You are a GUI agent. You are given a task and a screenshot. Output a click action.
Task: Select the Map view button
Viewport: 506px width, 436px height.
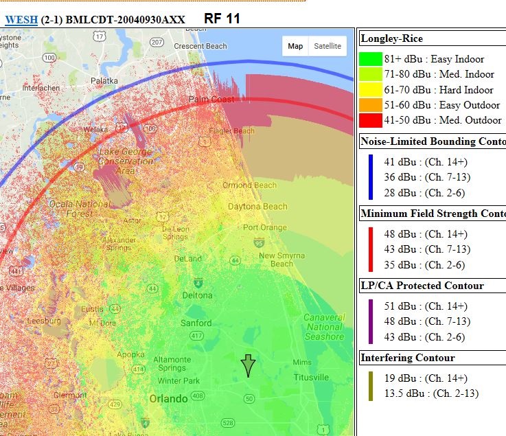pos(295,46)
